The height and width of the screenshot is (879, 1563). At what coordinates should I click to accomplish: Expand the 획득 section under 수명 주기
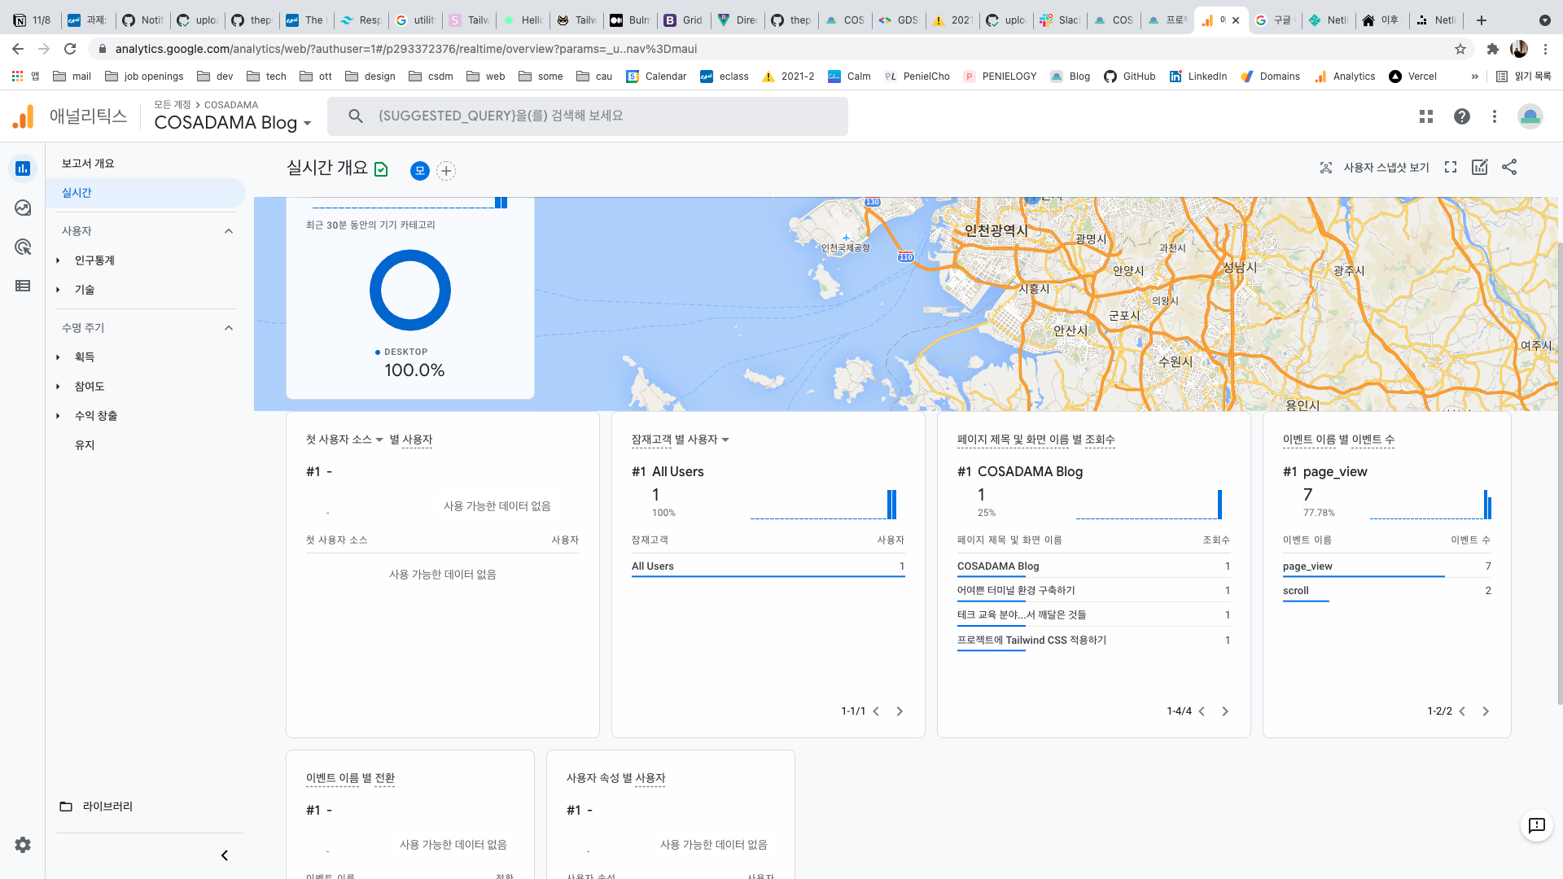pos(59,356)
